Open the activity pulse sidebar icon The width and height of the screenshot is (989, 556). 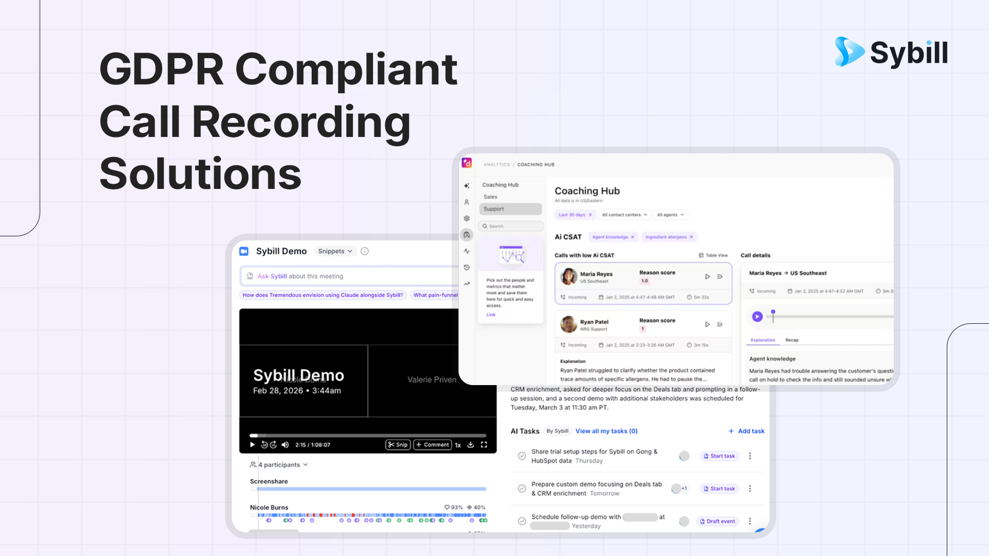467,251
